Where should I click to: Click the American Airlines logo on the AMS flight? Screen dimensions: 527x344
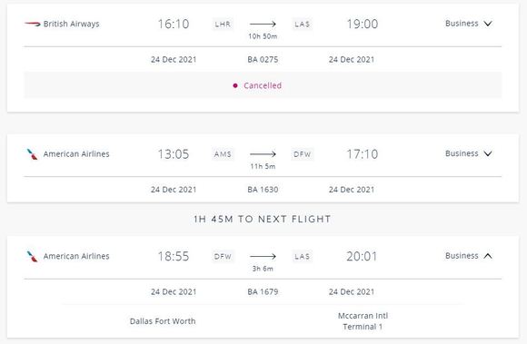33,154
